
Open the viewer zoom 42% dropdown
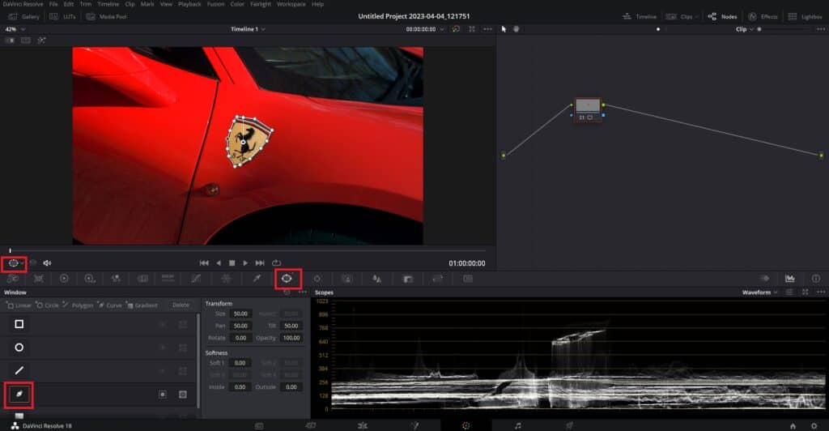(x=15, y=29)
